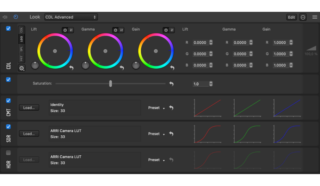Click the blue circular indicator icon beside Look
Viewport: 320px width, 186px height.
pos(16,17)
